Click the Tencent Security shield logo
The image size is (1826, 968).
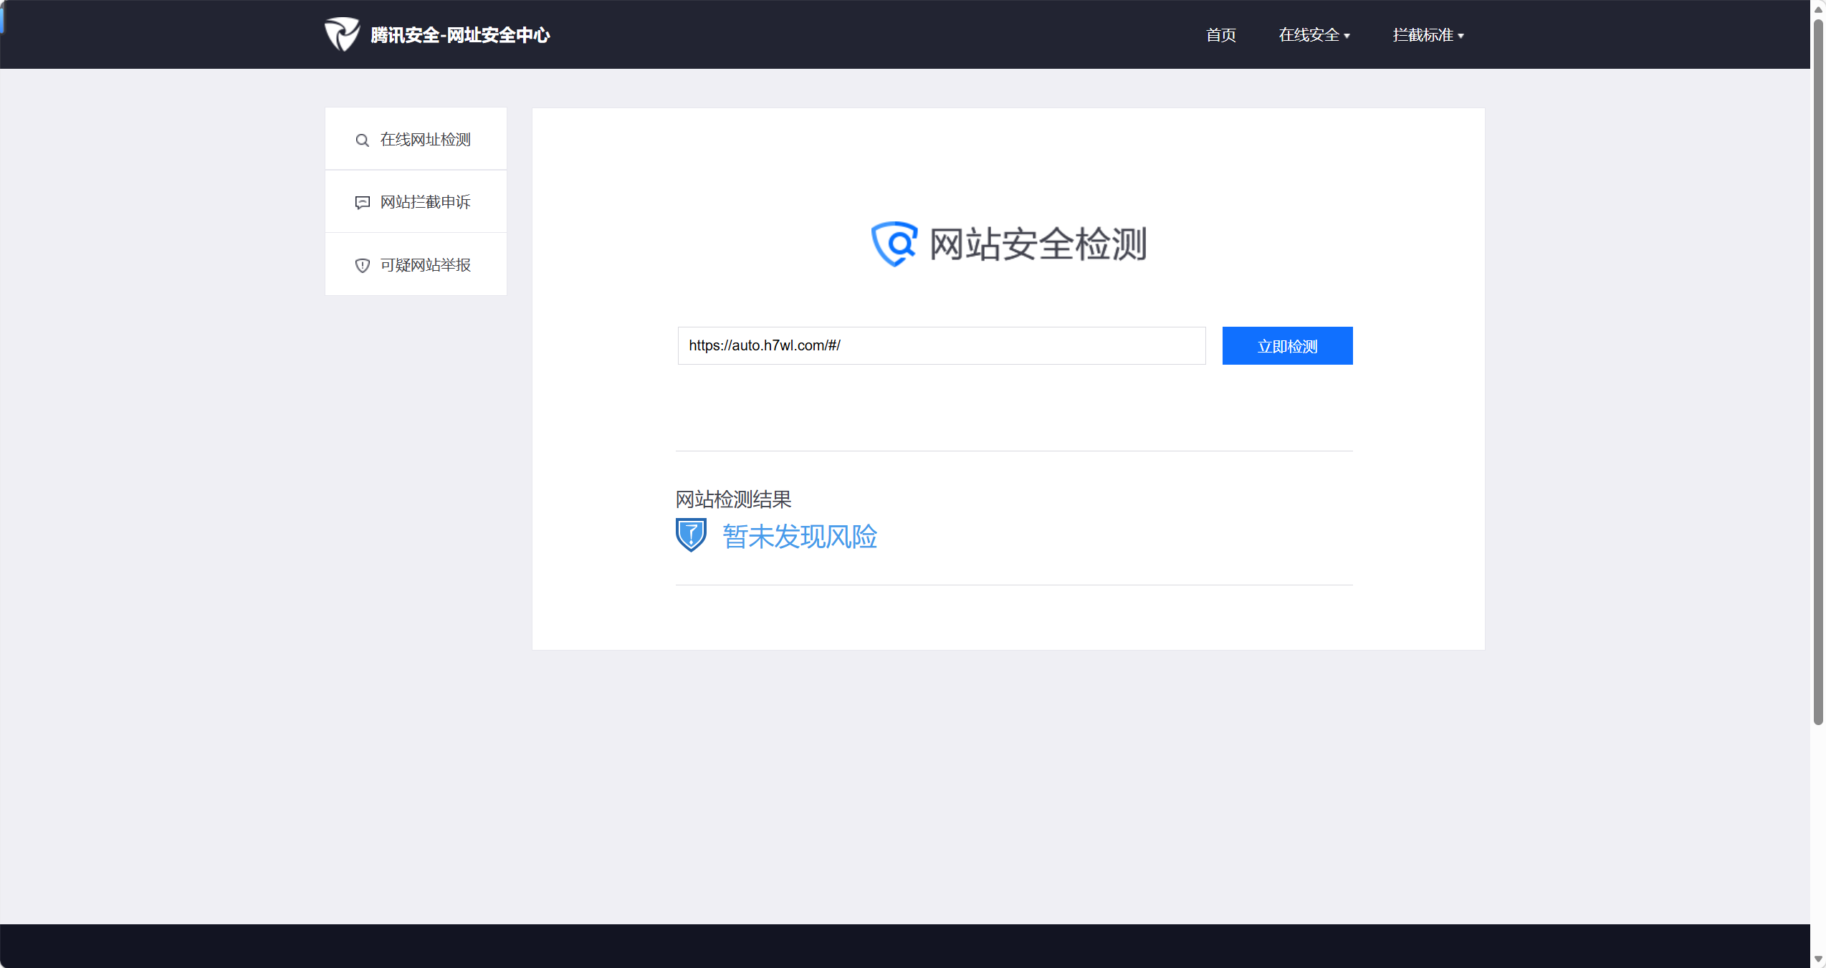(342, 34)
